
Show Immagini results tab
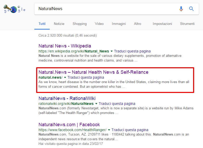[x=119, y=24]
